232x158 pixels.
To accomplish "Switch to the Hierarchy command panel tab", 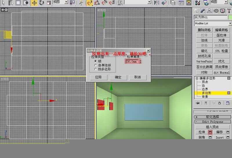I will (x=209, y=11).
